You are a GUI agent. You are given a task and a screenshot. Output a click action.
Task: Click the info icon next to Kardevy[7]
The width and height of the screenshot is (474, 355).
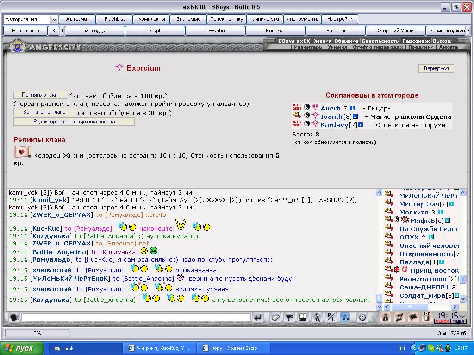(361, 124)
